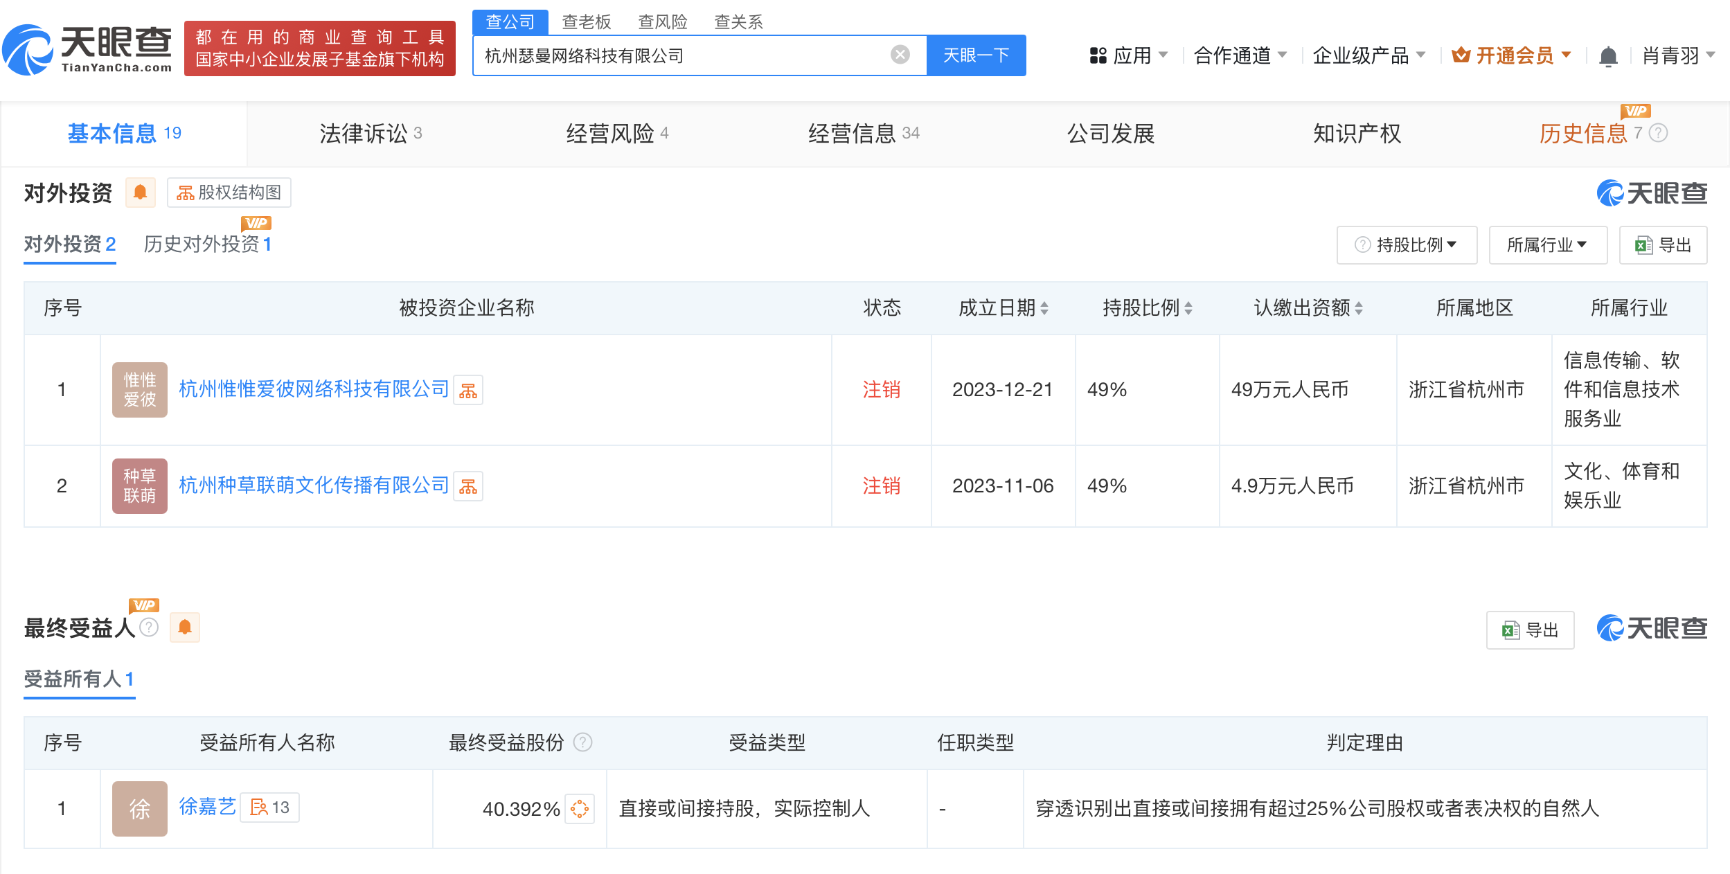Click the bell alert next to 最终受益人
Image resolution: width=1730 pixels, height=874 pixels.
coord(184,627)
